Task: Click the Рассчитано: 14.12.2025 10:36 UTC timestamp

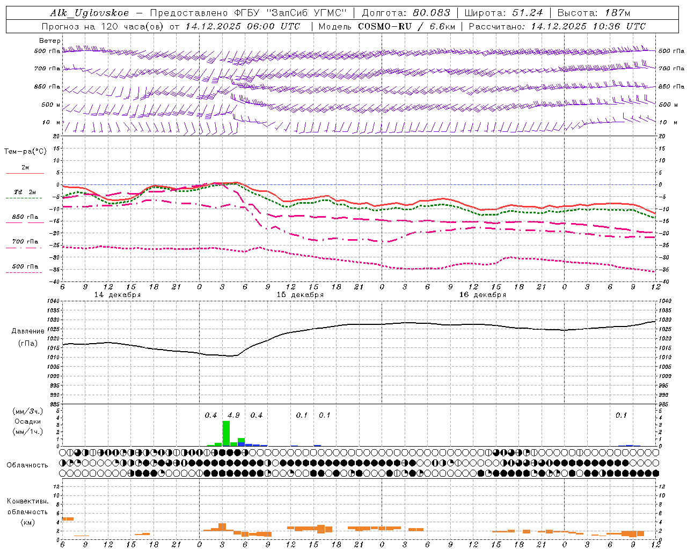Action: (557, 26)
